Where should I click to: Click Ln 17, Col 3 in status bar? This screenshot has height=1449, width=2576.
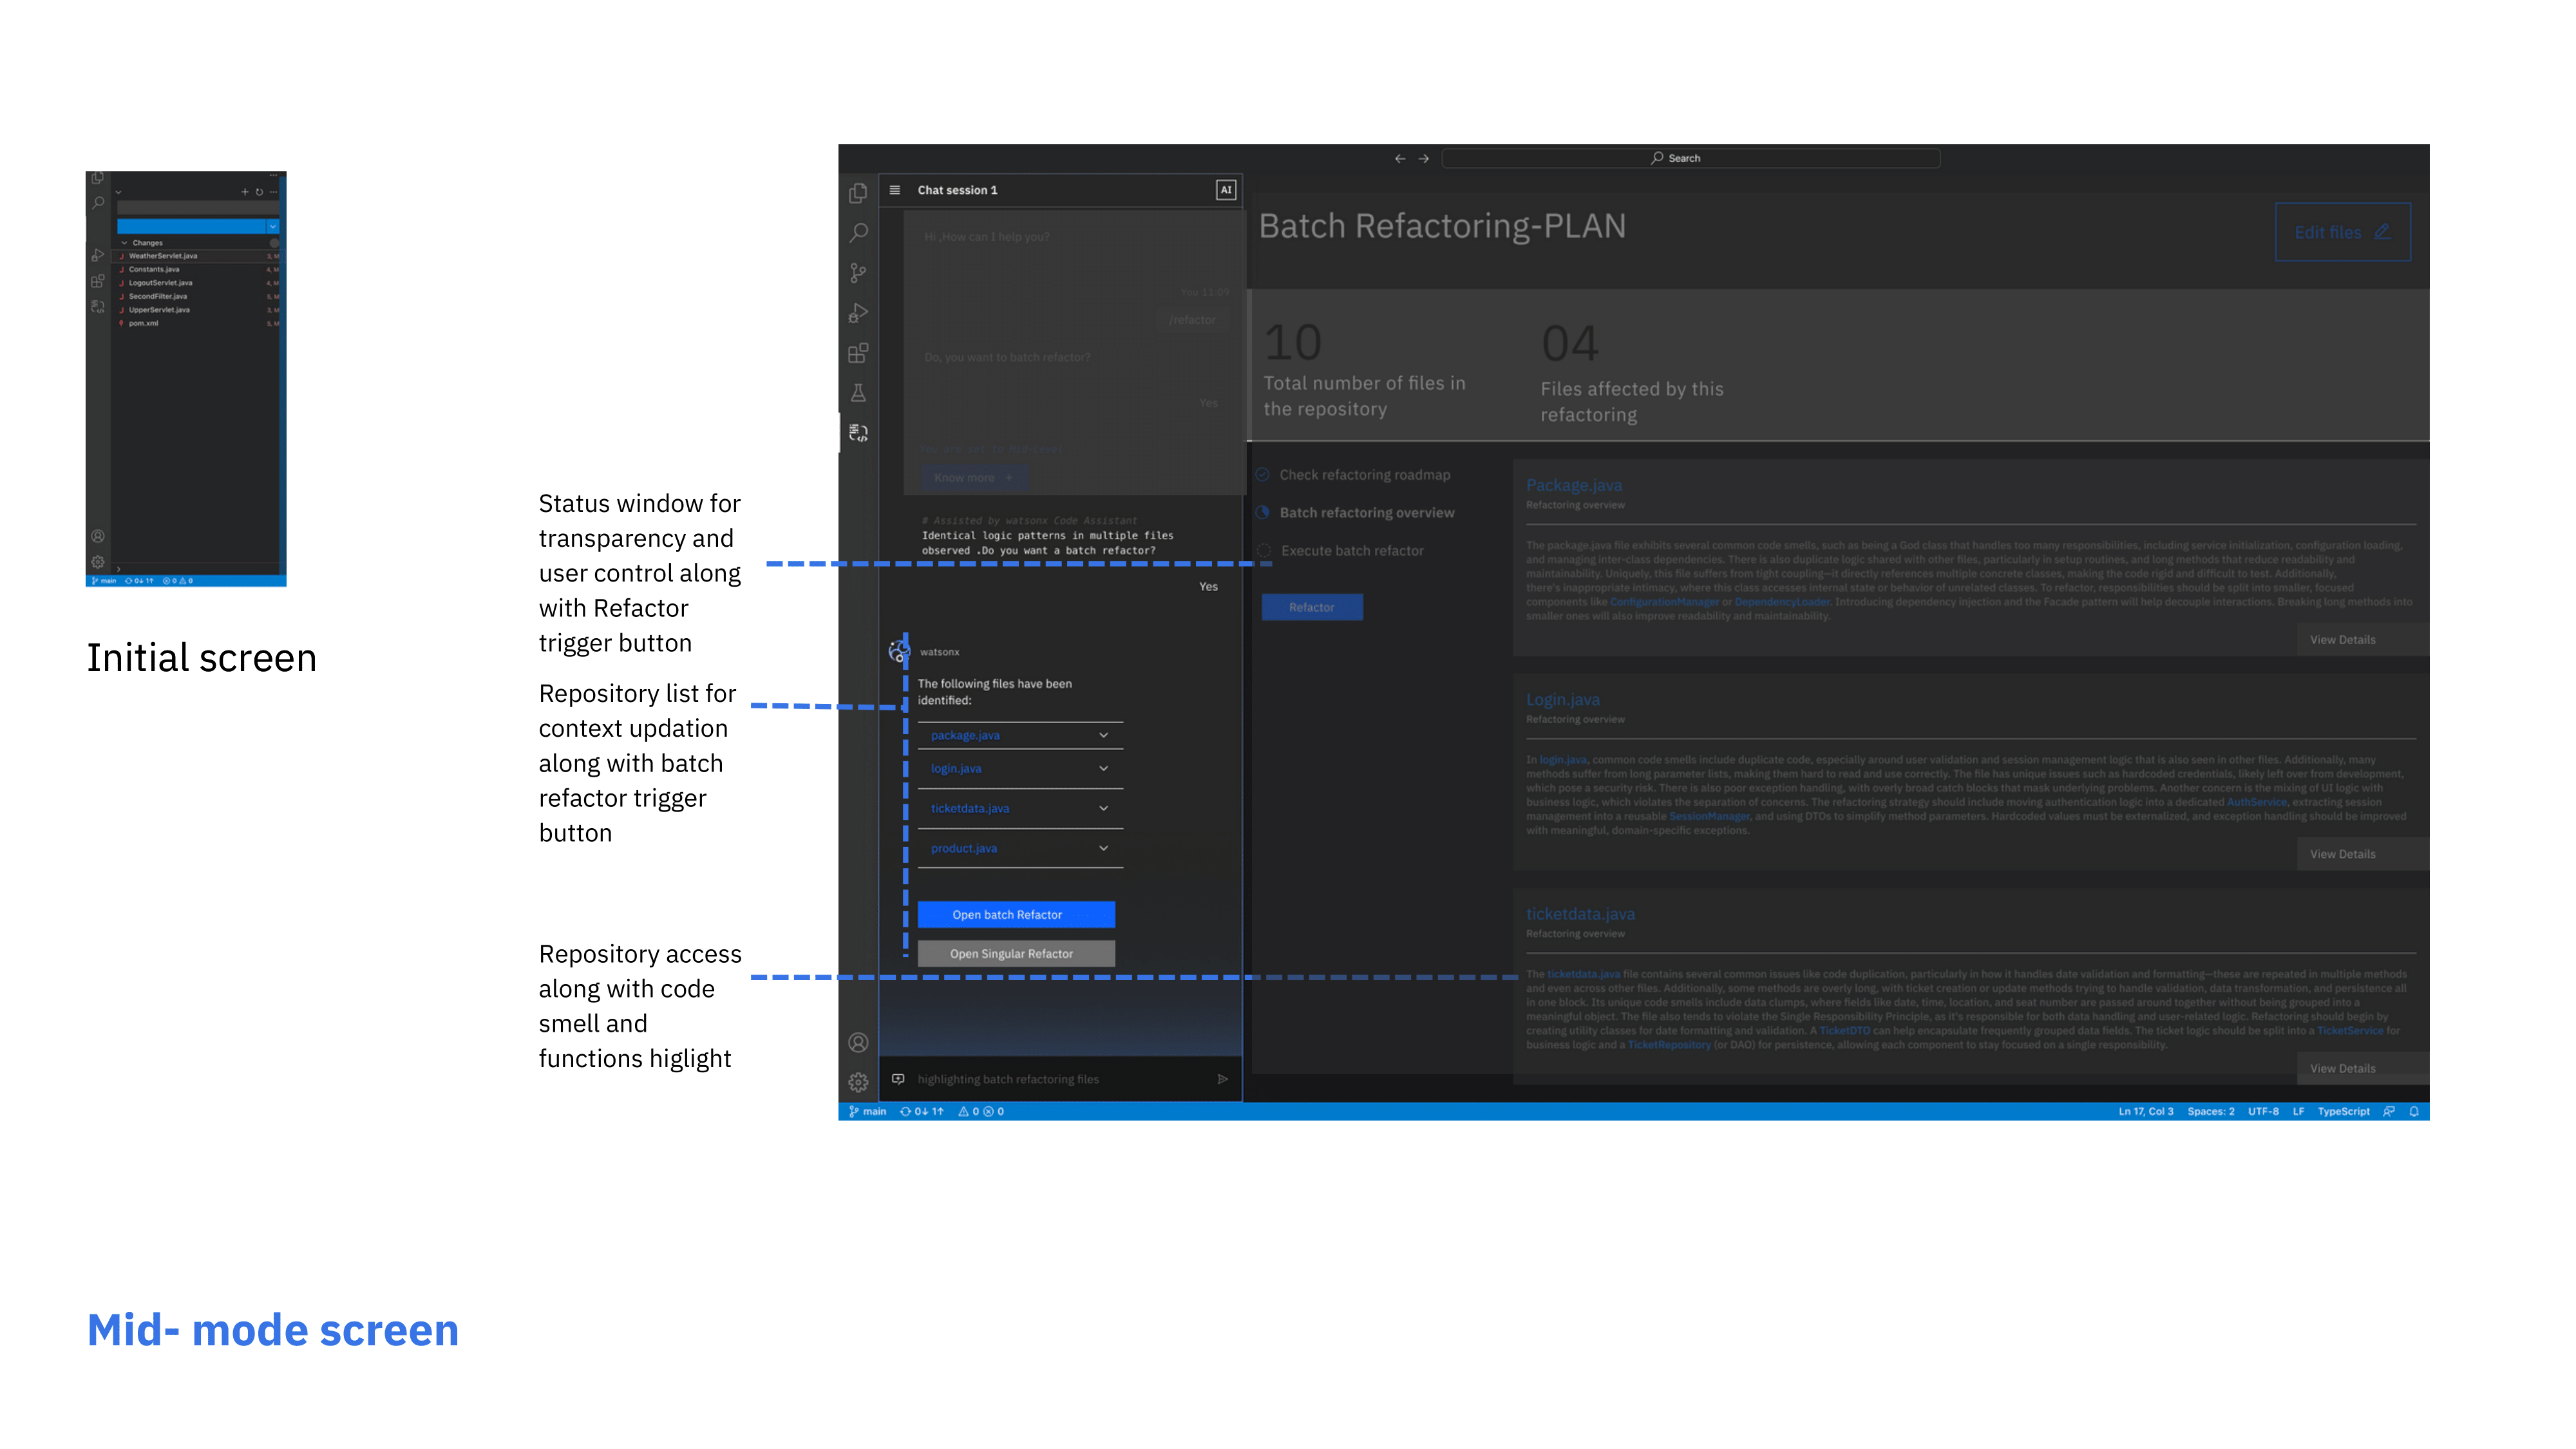(x=2146, y=1111)
